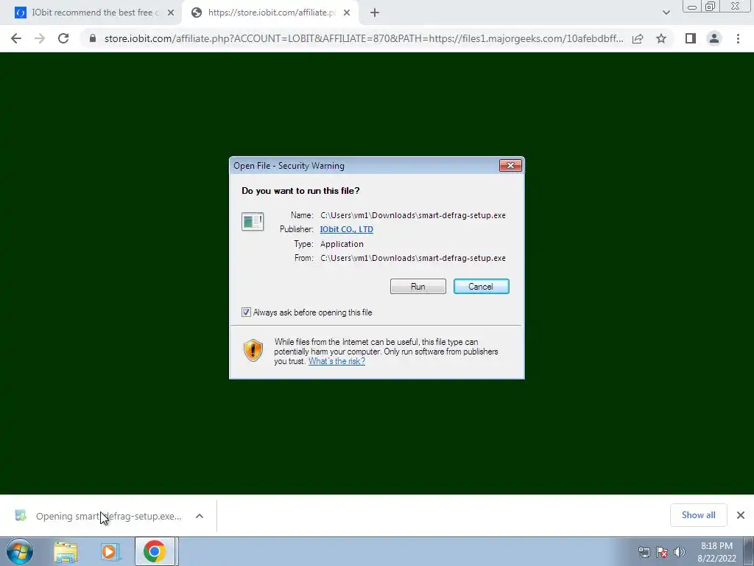Share this page using the share icon
Viewport: 754px width, 566px height.
(x=638, y=38)
